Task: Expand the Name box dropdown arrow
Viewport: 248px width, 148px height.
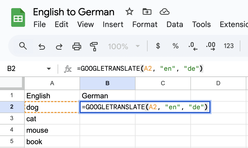Action: coord(49,69)
